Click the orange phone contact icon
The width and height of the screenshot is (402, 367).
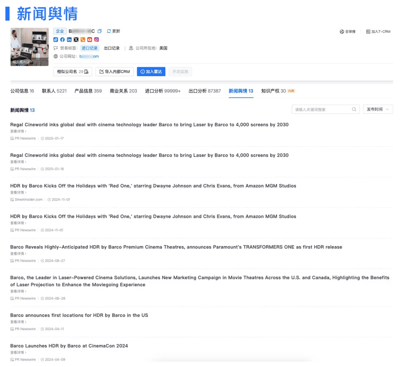pos(83,39)
